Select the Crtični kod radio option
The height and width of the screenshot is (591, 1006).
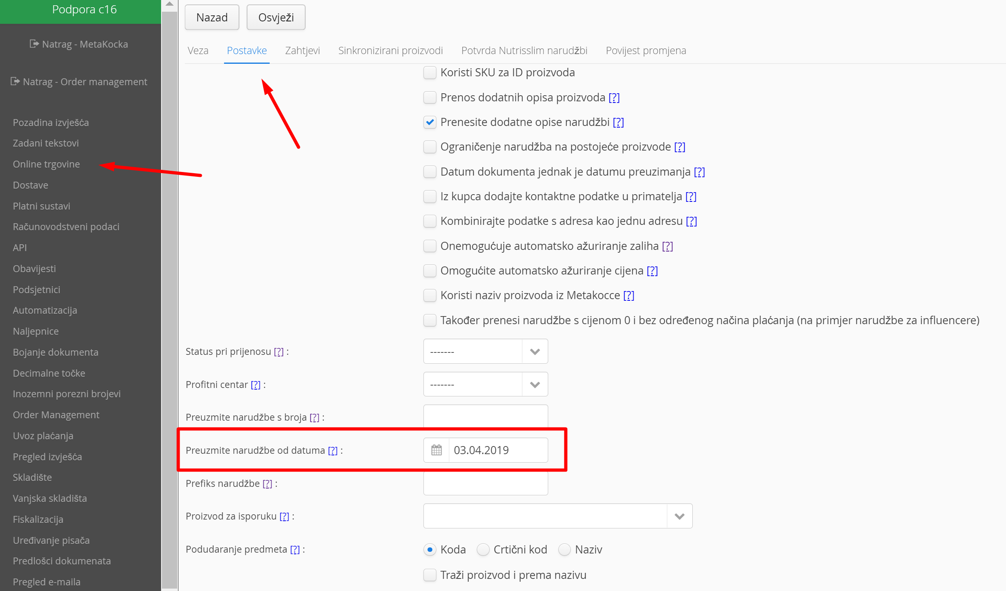click(x=483, y=550)
